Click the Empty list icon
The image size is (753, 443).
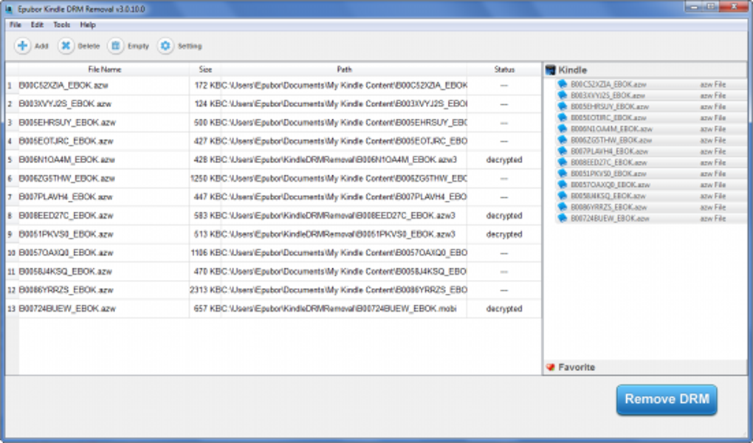115,46
